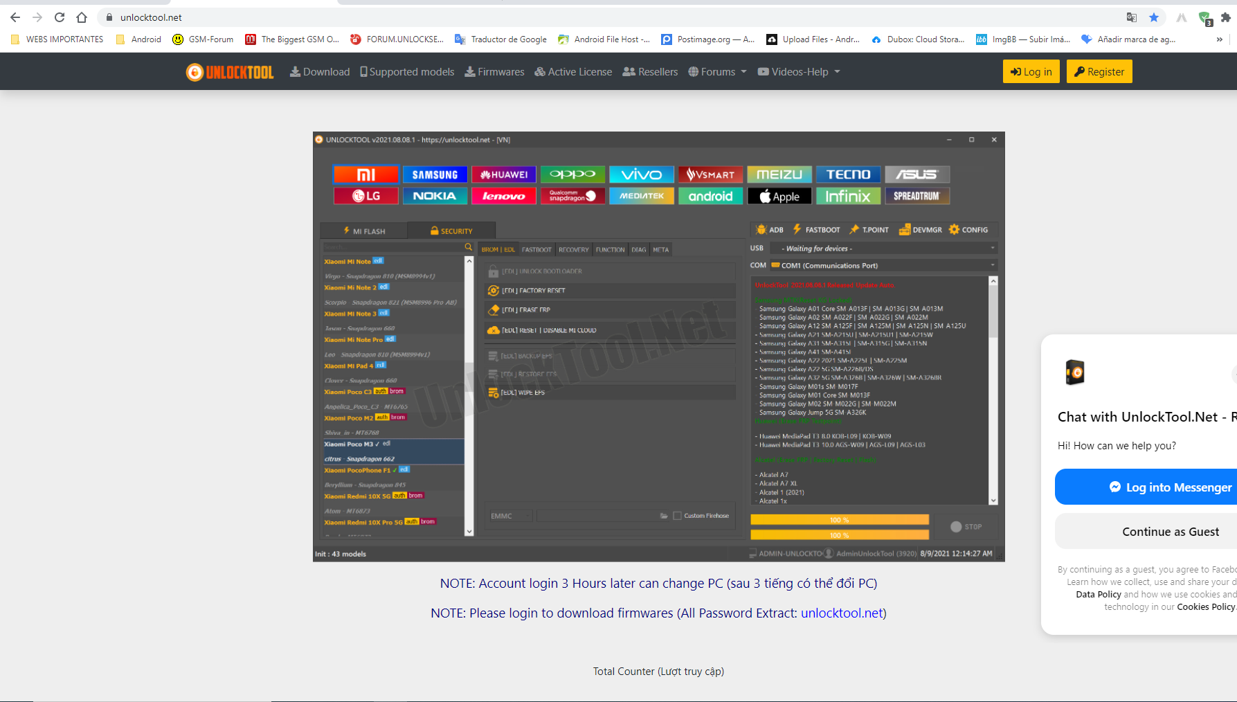Select the LG brand tile
1237x702 pixels.
366,196
